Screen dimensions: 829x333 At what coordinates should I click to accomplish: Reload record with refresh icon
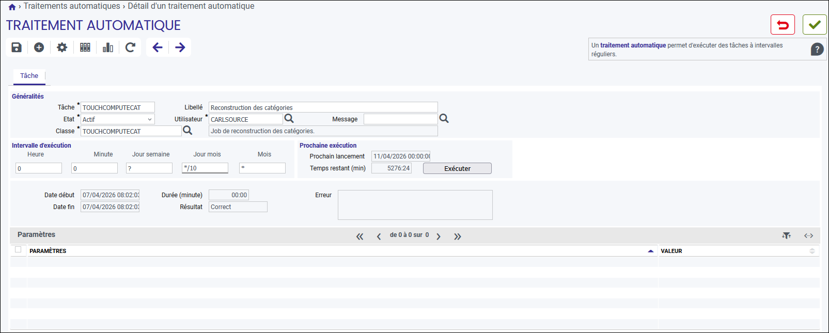tap(130, 47)
